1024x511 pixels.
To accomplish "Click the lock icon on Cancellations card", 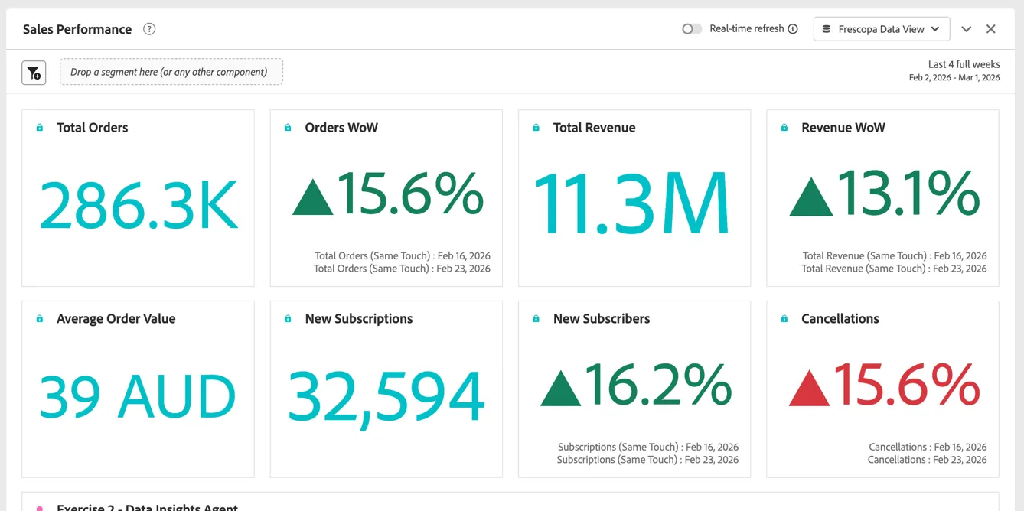I will [784, 319].
